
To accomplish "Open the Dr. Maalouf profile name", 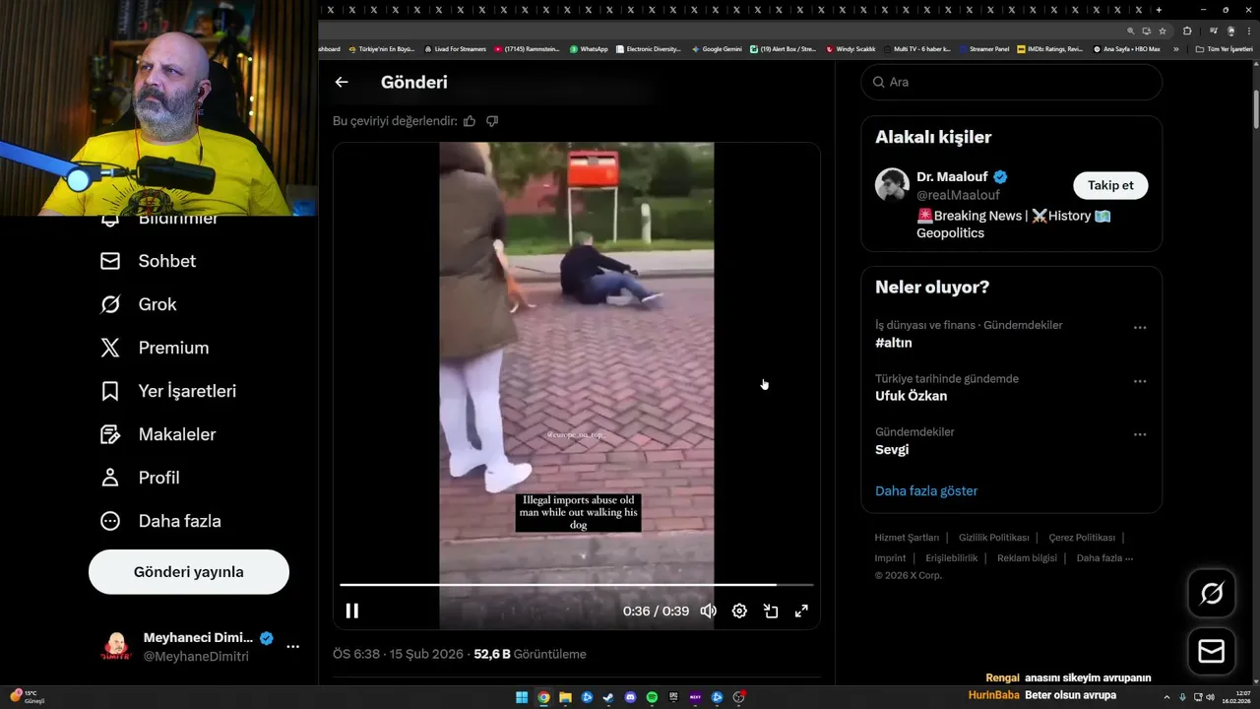I will click(952, 177).
